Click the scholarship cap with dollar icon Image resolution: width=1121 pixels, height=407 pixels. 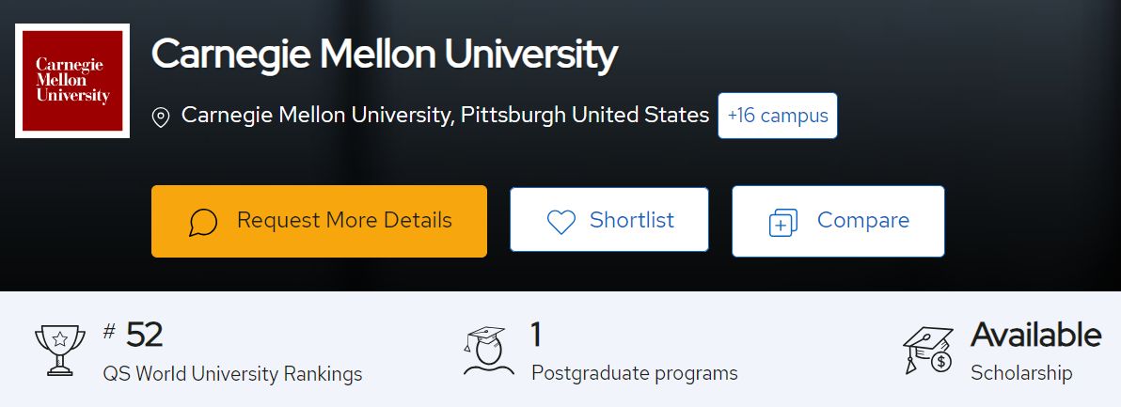[928, 350]
